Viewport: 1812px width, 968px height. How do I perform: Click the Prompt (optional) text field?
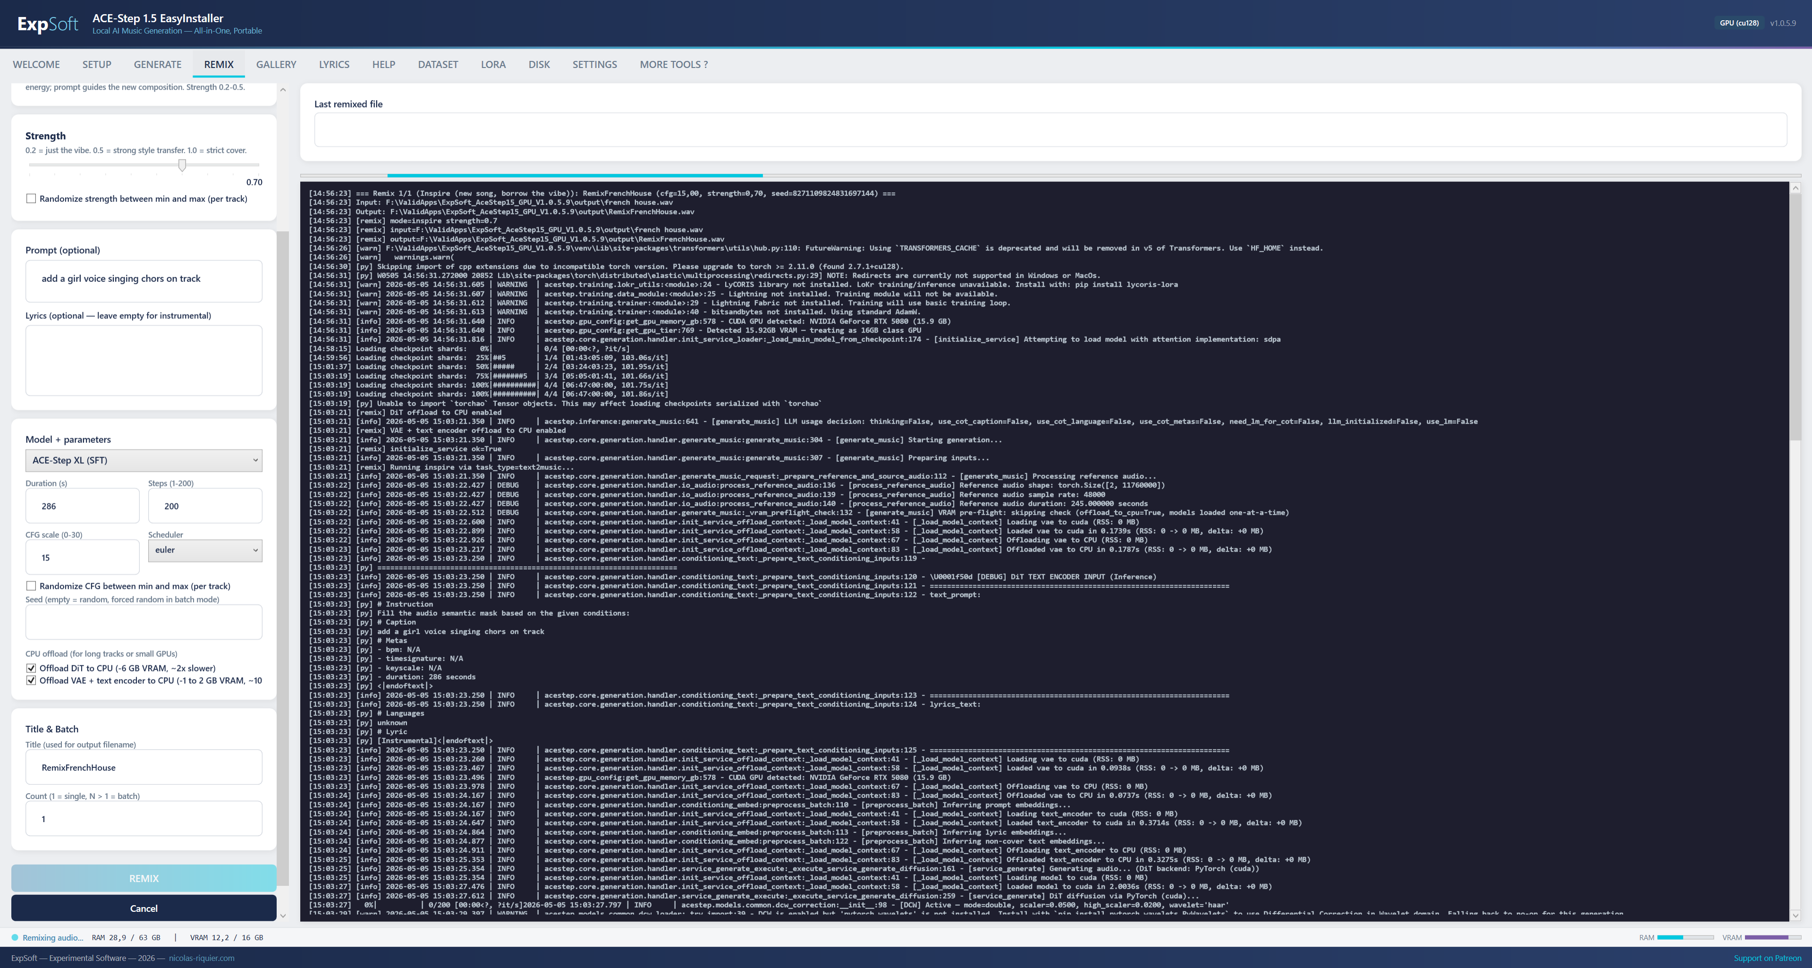[x=144, y=280]
